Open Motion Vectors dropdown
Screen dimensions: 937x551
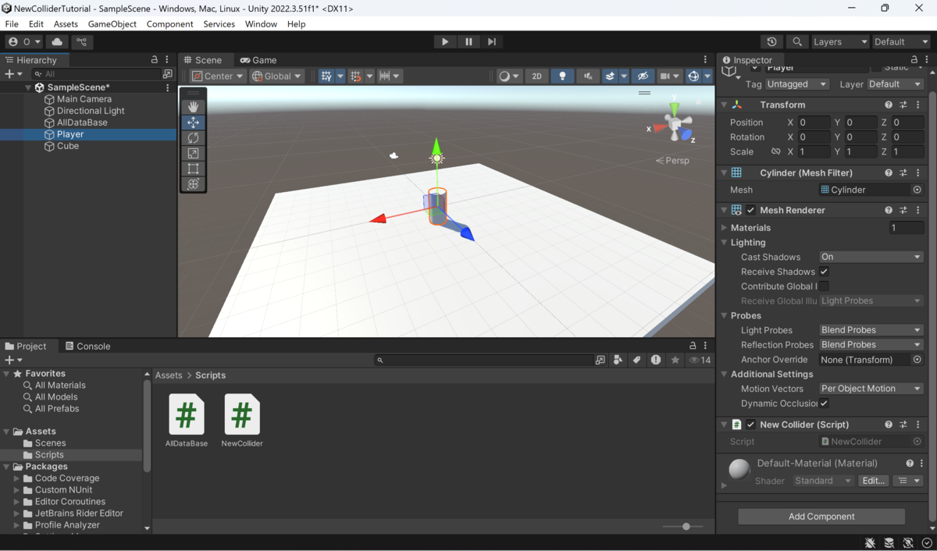(871, 389)
